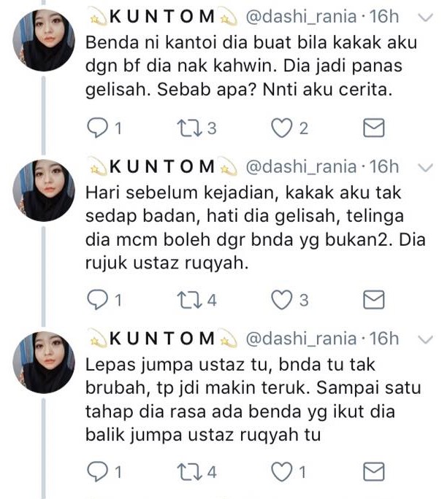Screen dimensions: 447x499
Task: Retweet the 'Lepas jumpa ustaz' tweet
Action: (190, 472)
